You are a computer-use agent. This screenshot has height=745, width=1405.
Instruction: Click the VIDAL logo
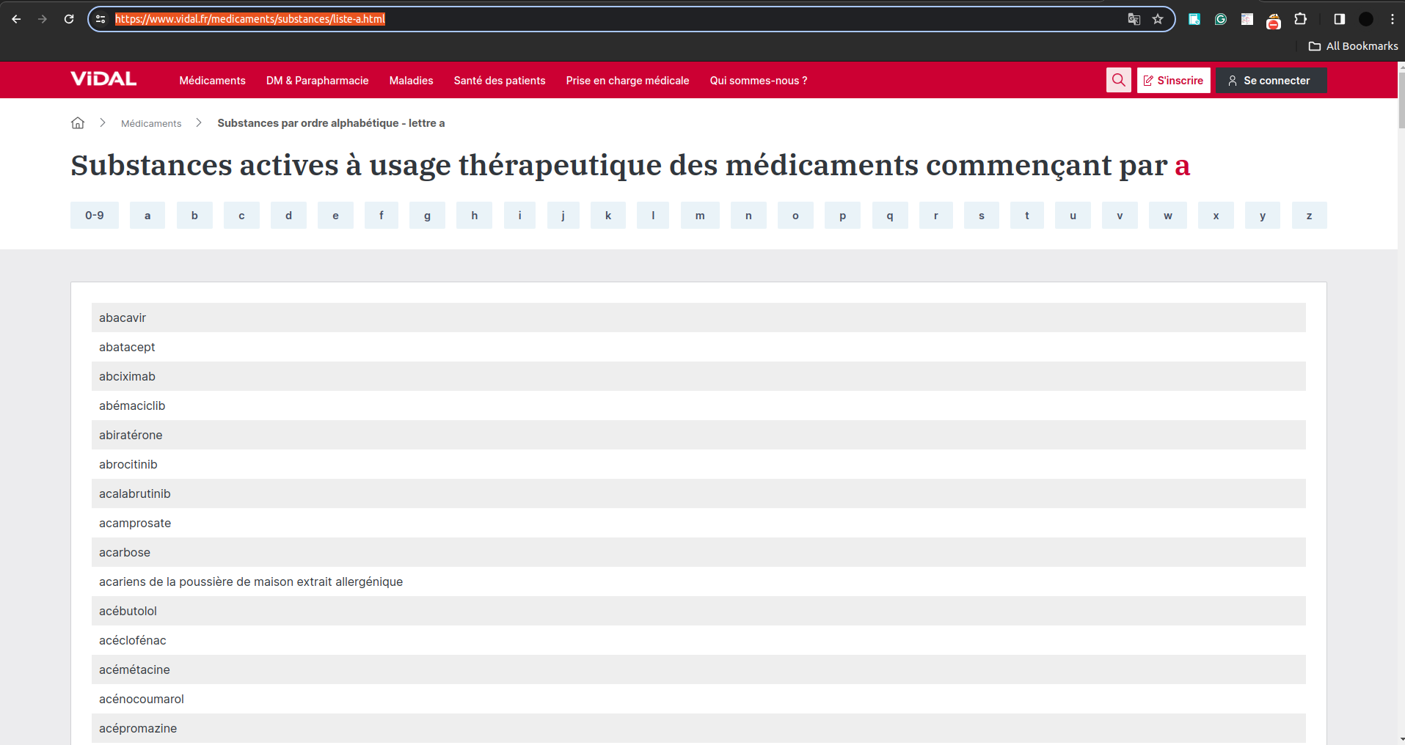pyautogui.click(x=103, y=79)
